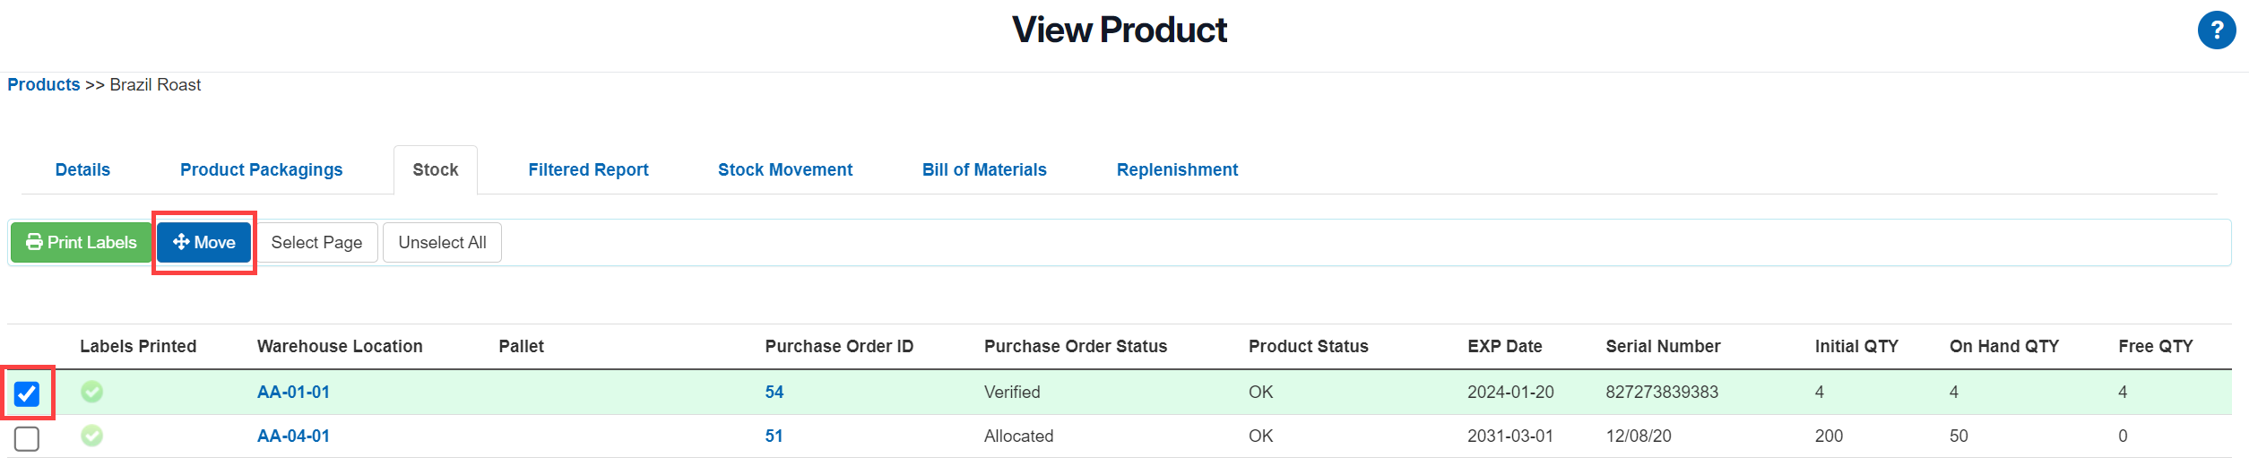Go to the Bill of Materials tab

984,170
